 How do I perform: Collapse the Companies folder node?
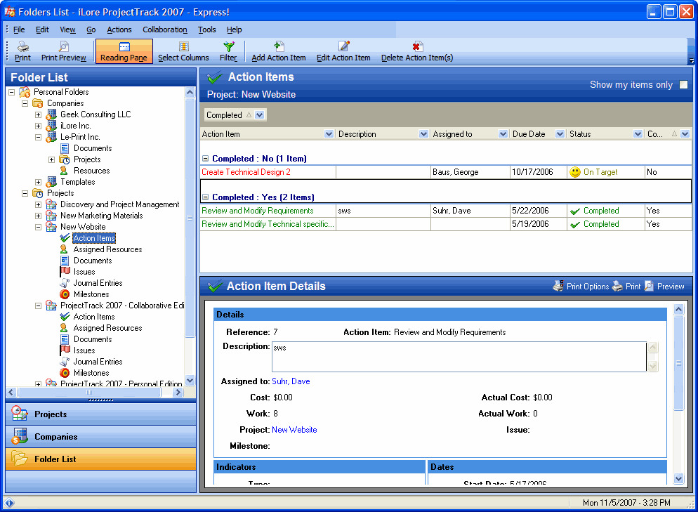pyautogui.click(x=25, y=103)
